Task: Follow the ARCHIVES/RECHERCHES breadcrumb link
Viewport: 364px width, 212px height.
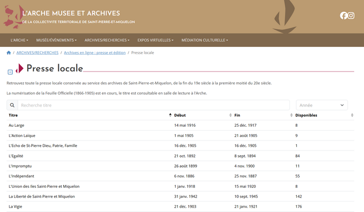Action: [x=38, y=52]
